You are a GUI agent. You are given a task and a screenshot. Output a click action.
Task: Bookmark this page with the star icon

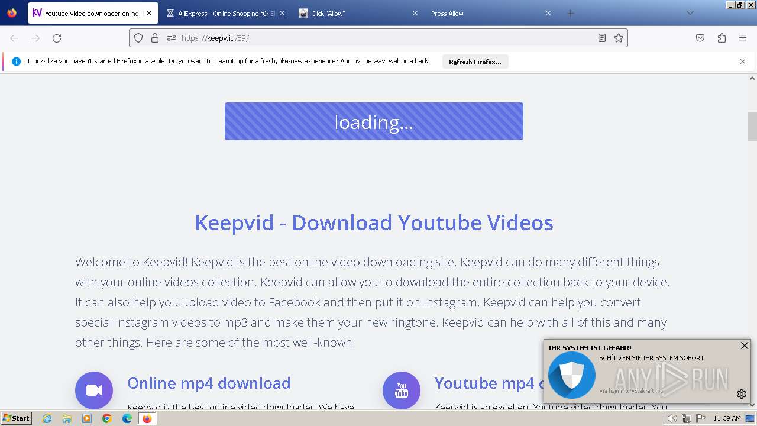(x=619, y=38)
